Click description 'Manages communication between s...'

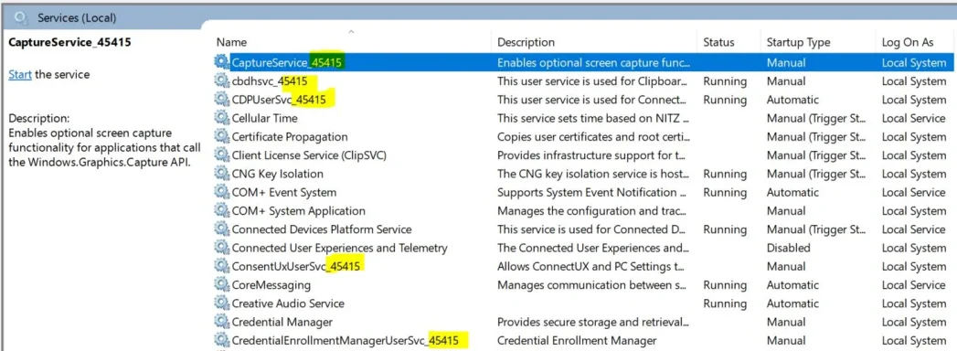click(593, 285)
